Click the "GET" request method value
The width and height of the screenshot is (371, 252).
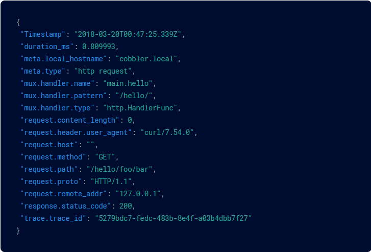pos(105,157)
